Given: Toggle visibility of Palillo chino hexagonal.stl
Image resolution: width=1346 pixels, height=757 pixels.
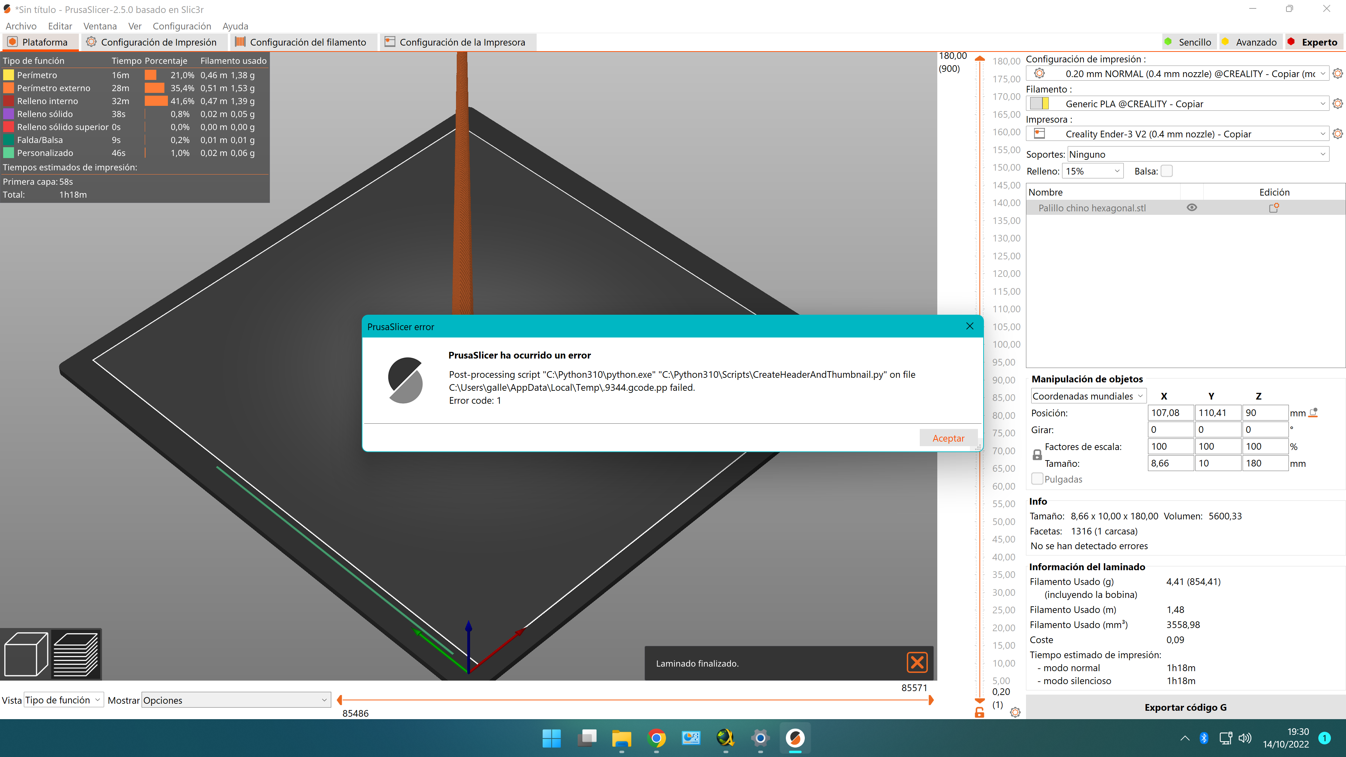Looking at the screenshot, I should click(x=1192, y=207).
